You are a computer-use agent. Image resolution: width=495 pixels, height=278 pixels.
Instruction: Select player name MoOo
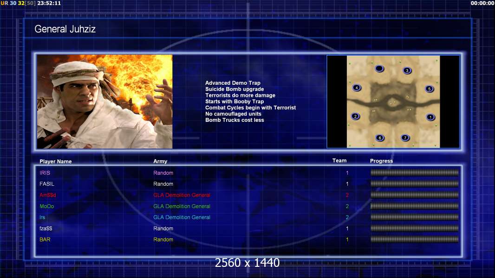pos(47,206)
